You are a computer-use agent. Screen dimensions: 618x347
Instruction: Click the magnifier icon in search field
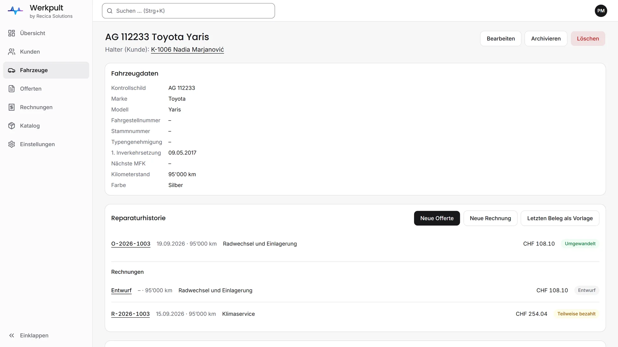pos(110,11)
